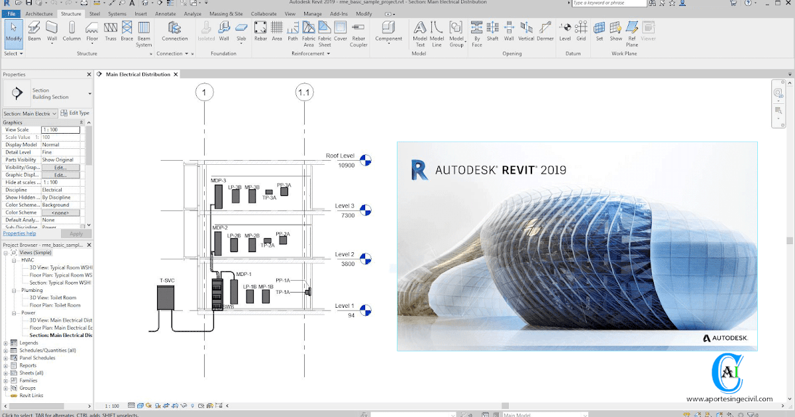Open the File menu

coord(11,13)
